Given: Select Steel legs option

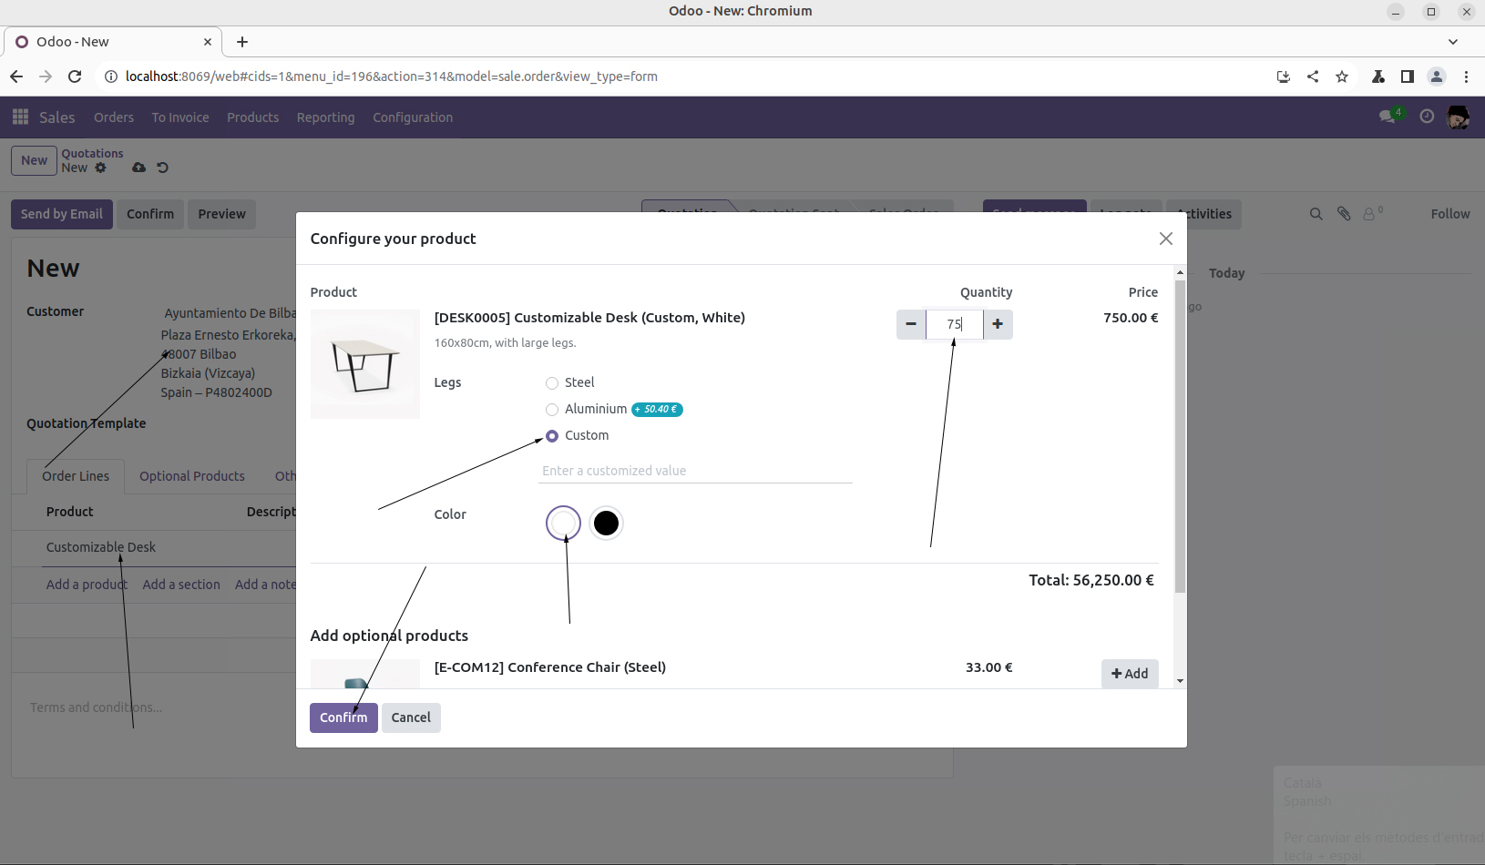Looking at the screenshot, I should click(x=552, y=383).
